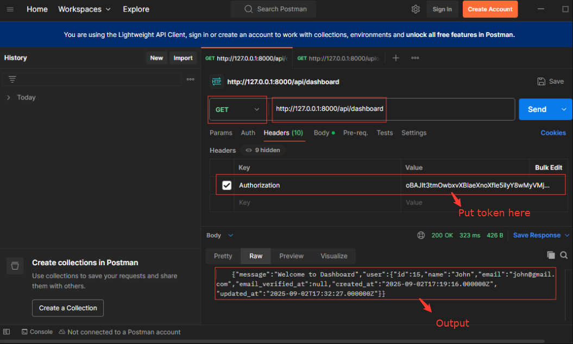This screenshot has height=344, width=573.
Task: Open the Workspaces dropdown menu
Action: click(84, 9)
